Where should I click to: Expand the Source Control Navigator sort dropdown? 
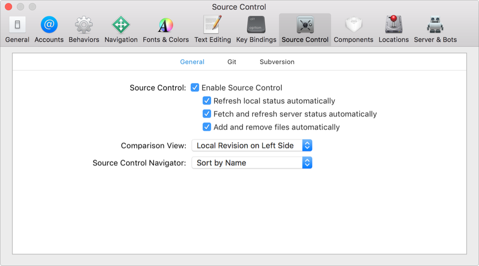252,163
